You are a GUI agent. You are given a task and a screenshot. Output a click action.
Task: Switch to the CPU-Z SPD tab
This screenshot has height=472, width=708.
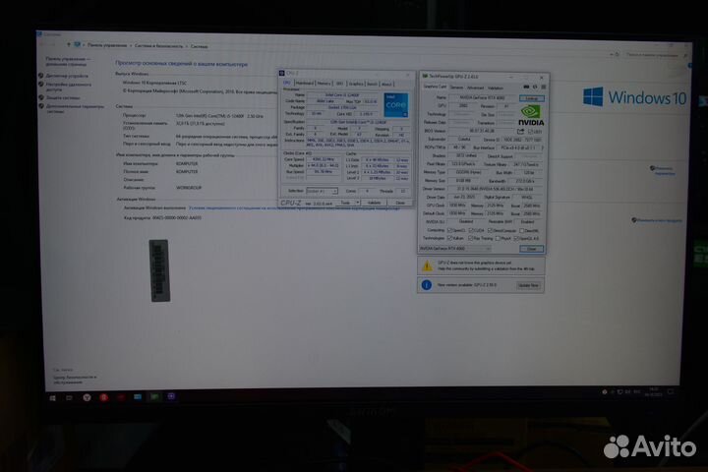click(339, 84)
